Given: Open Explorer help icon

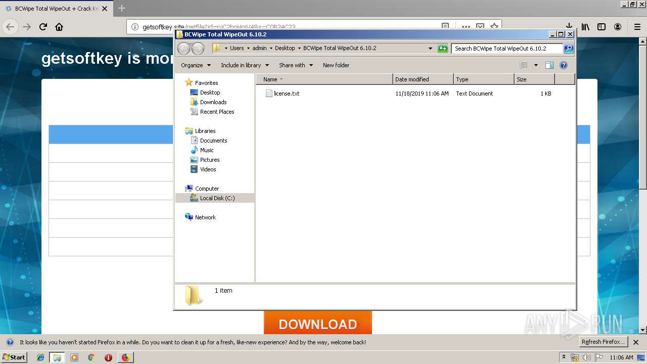Looking at the screenshot, I should pyautogui.click(x=564, y=65).
